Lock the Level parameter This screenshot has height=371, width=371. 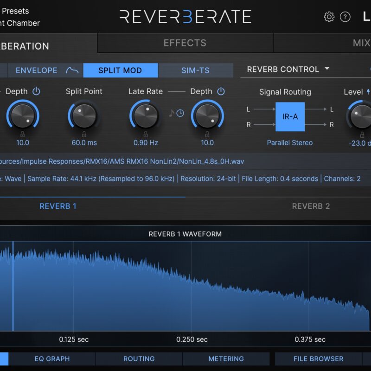(362, 134)
